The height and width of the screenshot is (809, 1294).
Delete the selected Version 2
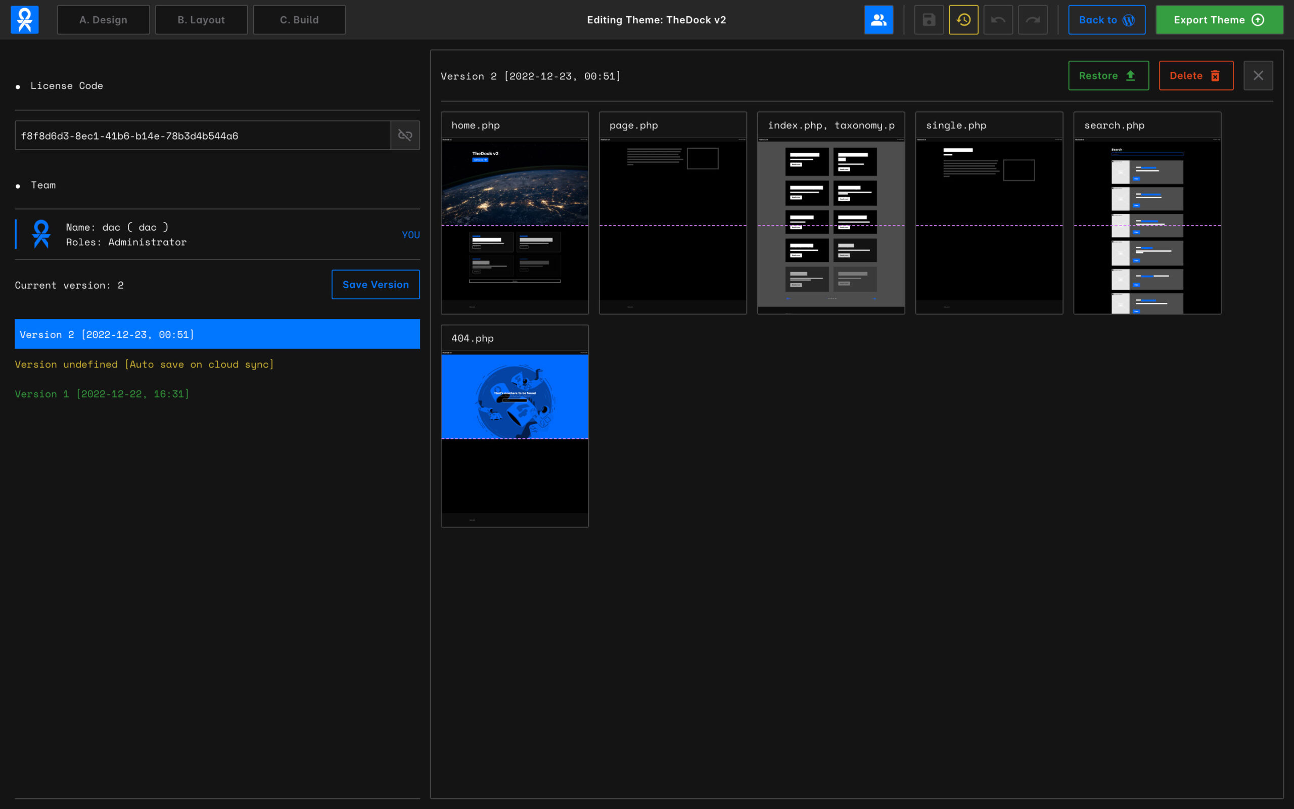click(x=1195, y=75)
